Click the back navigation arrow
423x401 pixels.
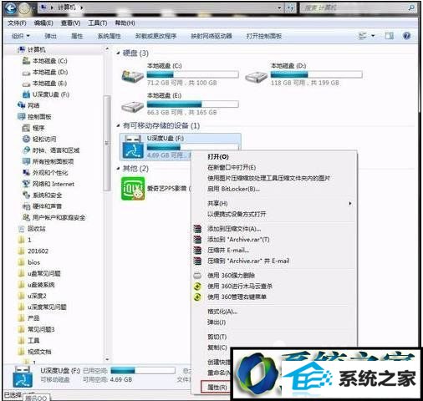11,8
